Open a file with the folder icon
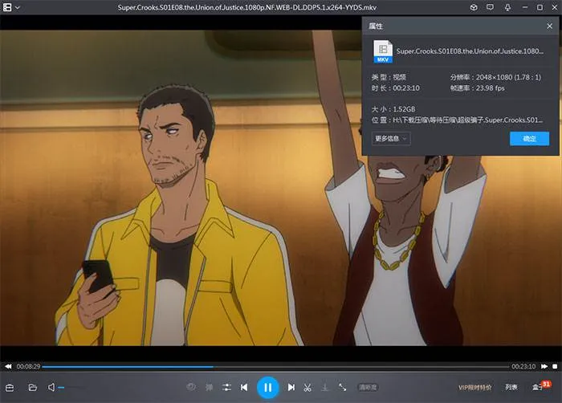Image resolution: width=562 pixels, height=403 pixels. pyautogui.click(x=33, y=387)
